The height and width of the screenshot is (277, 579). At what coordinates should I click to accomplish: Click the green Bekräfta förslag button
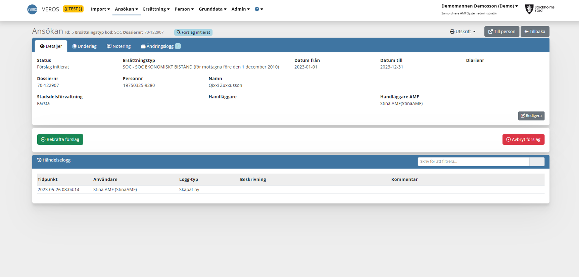(60, 139)
